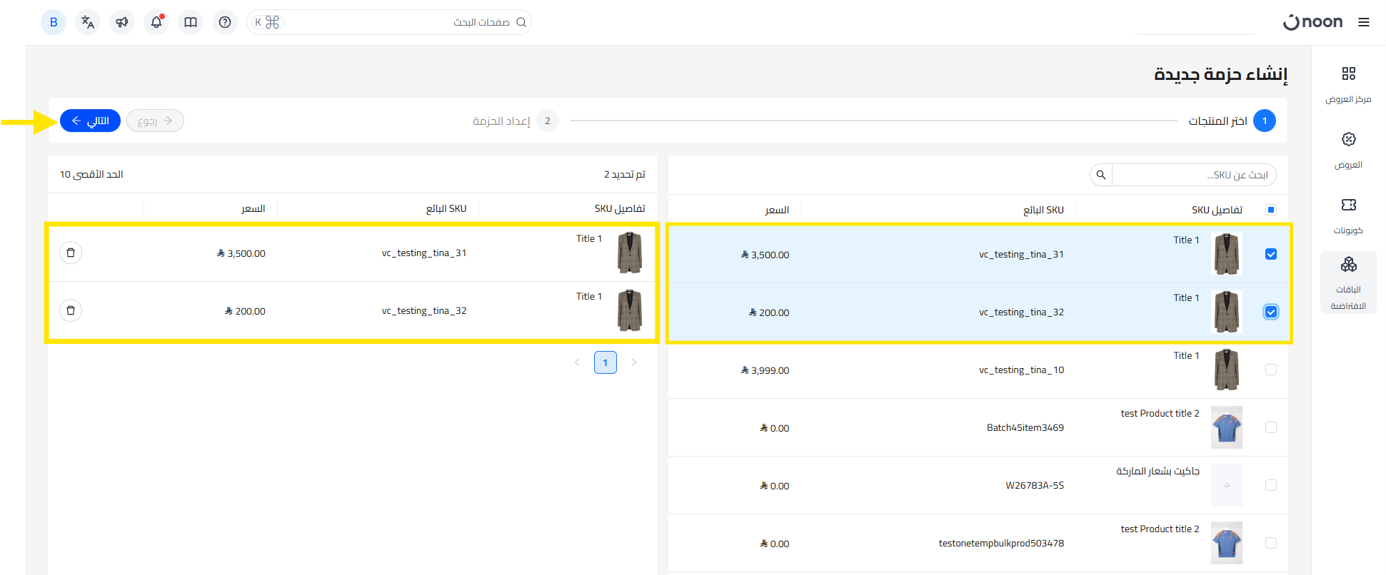Go to the previous pagination page arrow
The width and height of the screenshot is (1386, 575).
click(x=577, y=362)
